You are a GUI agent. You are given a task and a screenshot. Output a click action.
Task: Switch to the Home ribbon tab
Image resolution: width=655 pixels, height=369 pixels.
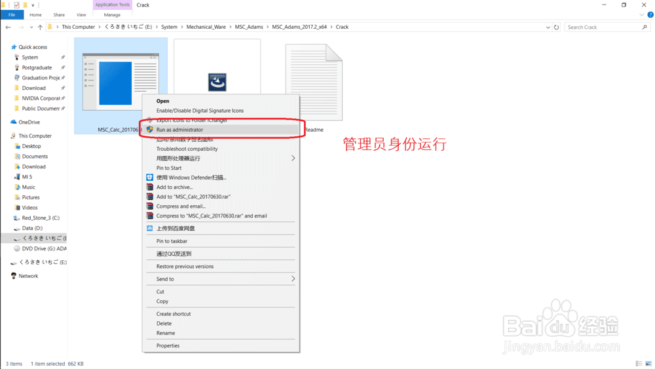pos(35,14)
